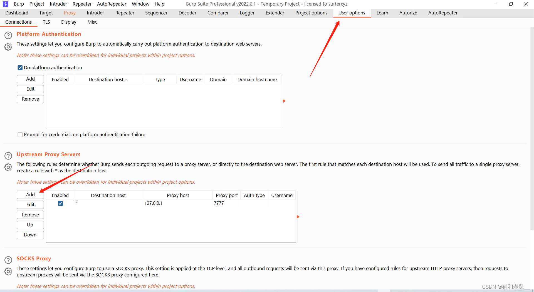534x292 pixels.
Task: Click the vertical scrollbar on the right
Action: coord(532,128)
